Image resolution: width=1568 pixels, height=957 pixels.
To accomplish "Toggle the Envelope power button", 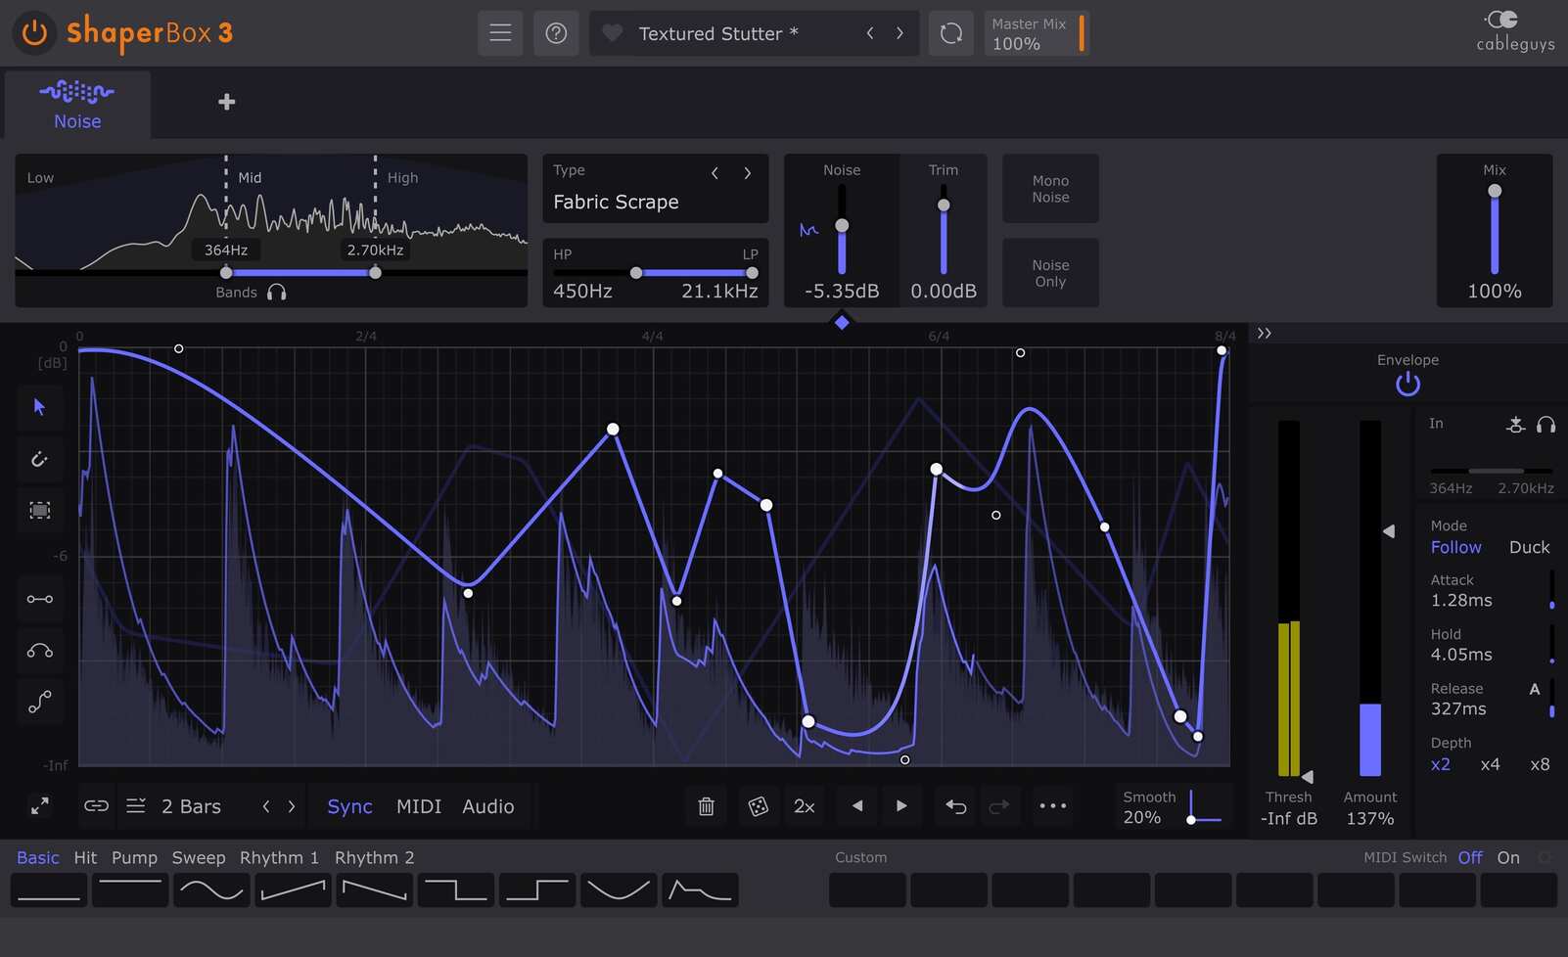I will click(x=1407, y=384).
